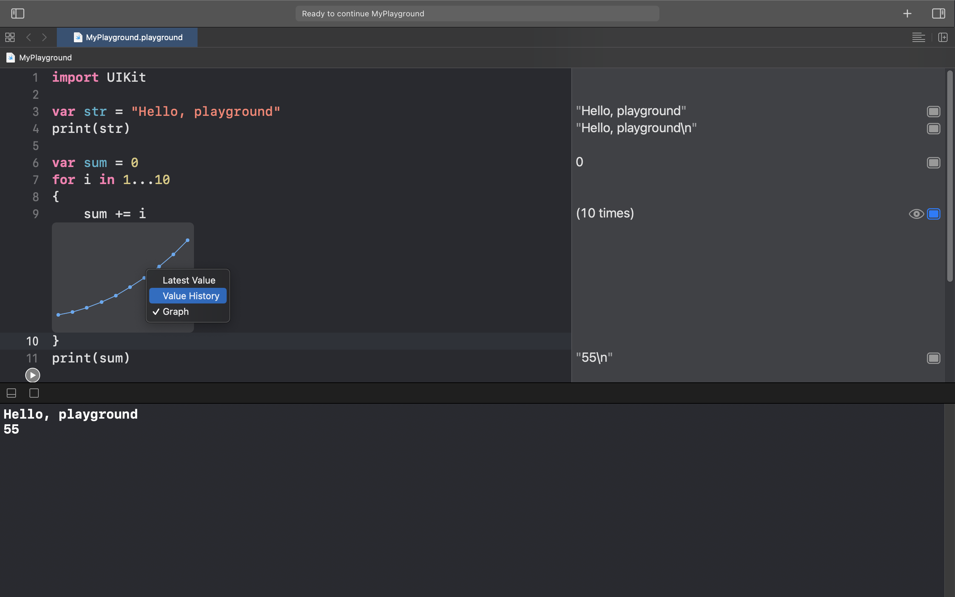The image size is (955, 597).
Task: Toggle the left navigator sidebar icon
Action: point(17,14)
